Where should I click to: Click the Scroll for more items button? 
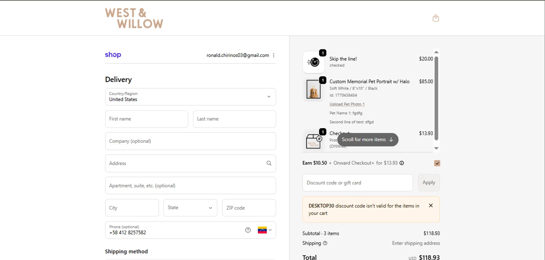pyautogui.click(x=368, y=139)
